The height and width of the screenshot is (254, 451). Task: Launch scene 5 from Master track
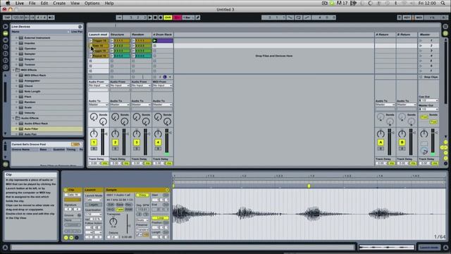click(421, 61)
